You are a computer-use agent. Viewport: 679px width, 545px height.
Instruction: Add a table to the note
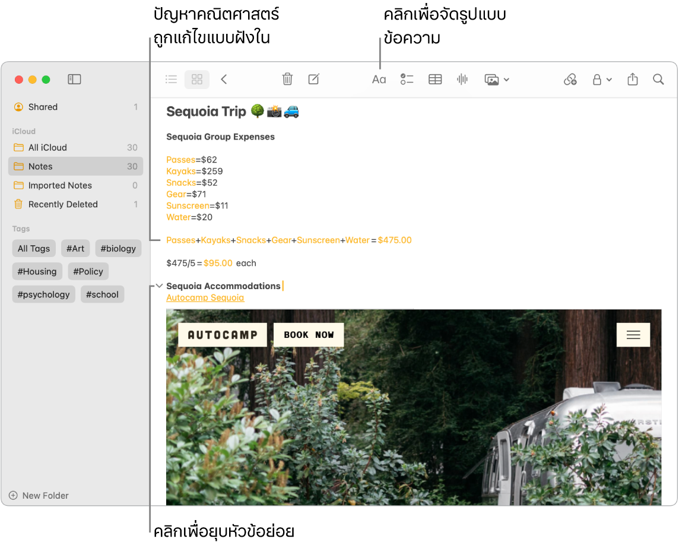[435, 80]
